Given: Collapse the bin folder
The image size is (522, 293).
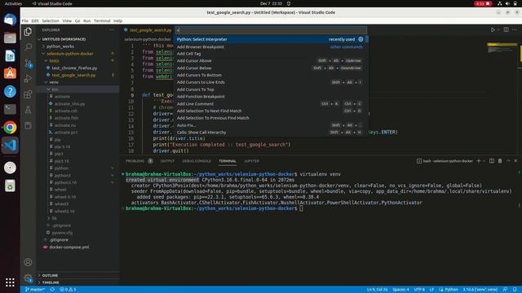Looking at the screenshot, I should (55, 90).
